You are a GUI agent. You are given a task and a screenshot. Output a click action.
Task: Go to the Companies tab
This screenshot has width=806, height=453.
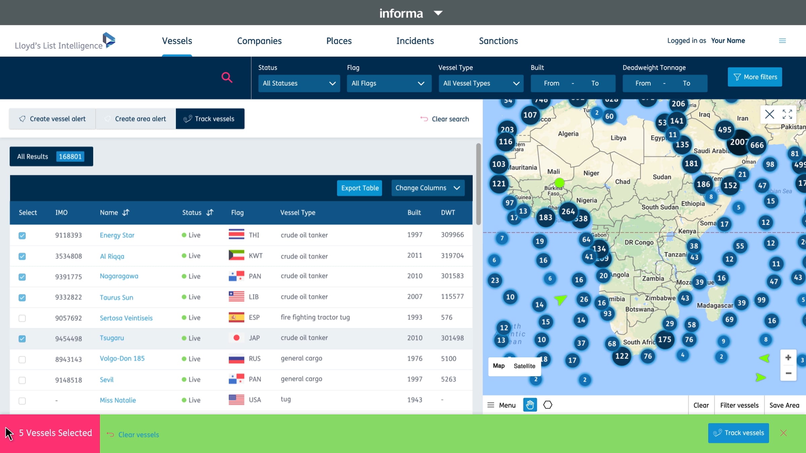click(x=259, y=41)
